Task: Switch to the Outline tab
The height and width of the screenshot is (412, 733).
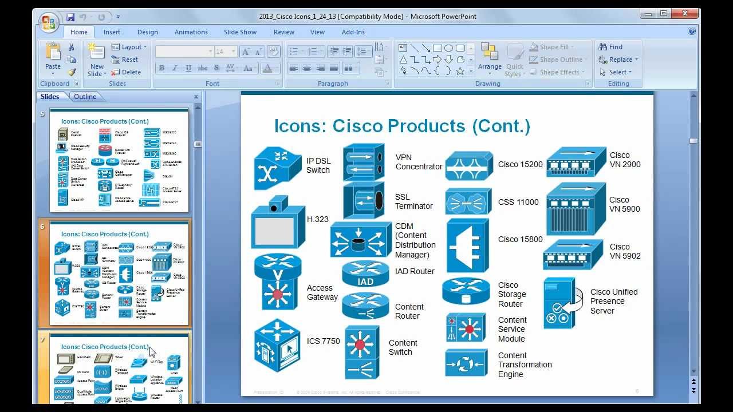Action: click(x=85, y=96)
